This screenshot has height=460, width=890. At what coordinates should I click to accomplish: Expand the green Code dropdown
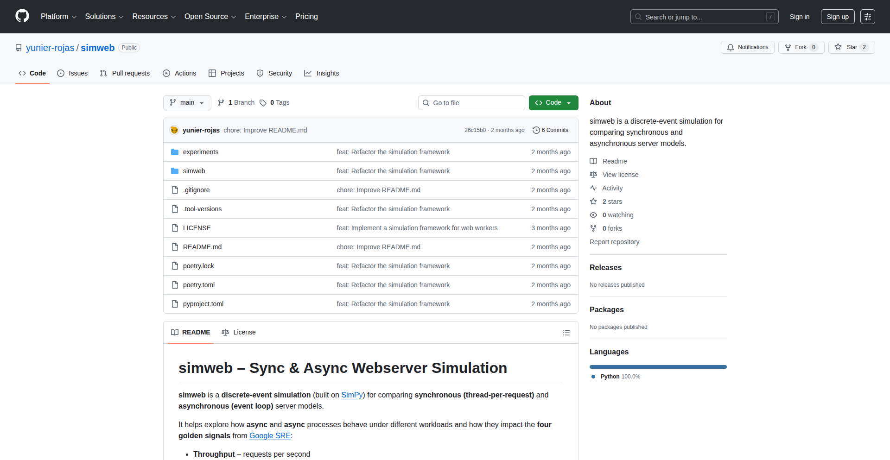click(553, 102)
